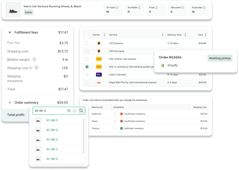The image size is (239, 170).
Task: Click info icon inside SKU search box
Action: click(x=75, y=111)
